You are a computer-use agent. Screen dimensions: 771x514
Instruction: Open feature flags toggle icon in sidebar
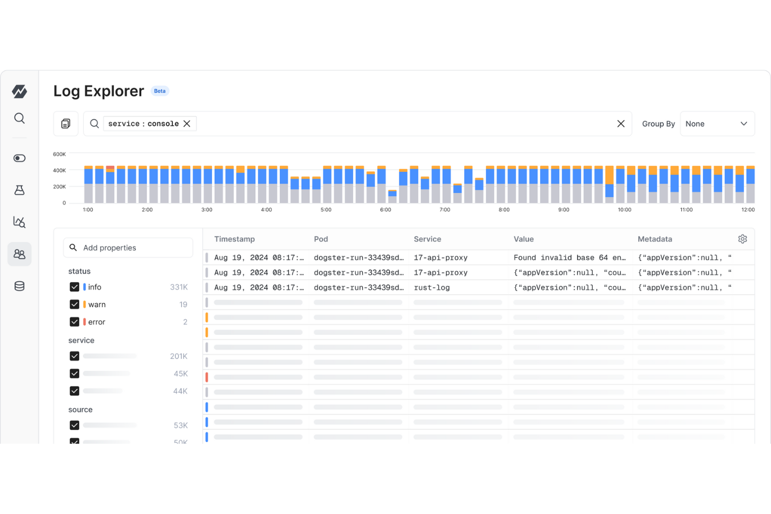click(19, 158)
